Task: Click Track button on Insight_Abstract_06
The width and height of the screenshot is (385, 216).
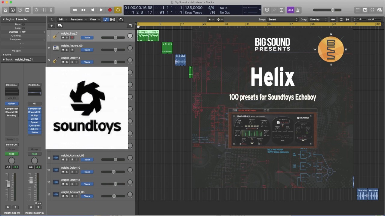Action: 87,196
